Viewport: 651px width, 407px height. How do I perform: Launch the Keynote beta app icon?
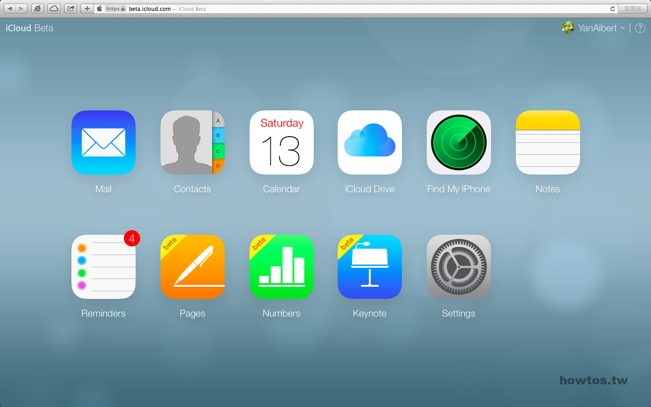pos(370,267)
